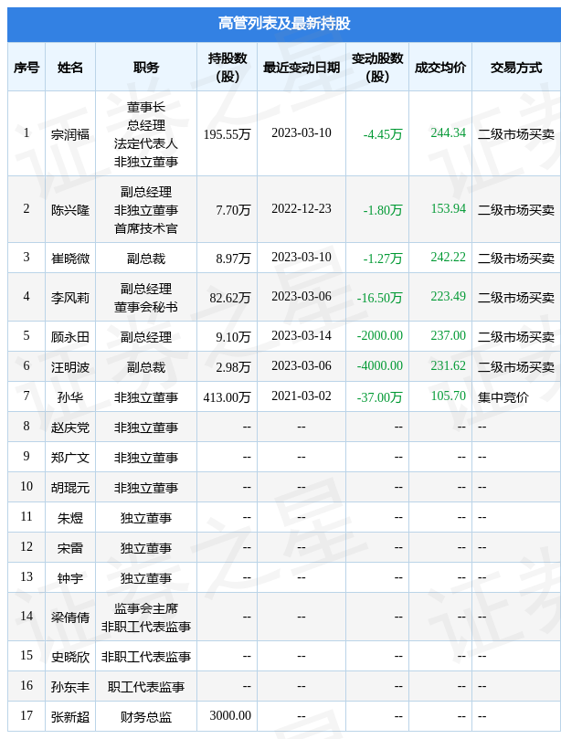Click the 变动股数(股) column header
The width and height of the screenshot is (561, 739).
click(x=377, y=68)
